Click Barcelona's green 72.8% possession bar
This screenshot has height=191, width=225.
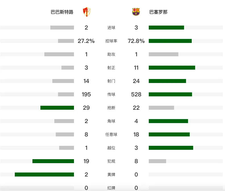click(170, 41)
